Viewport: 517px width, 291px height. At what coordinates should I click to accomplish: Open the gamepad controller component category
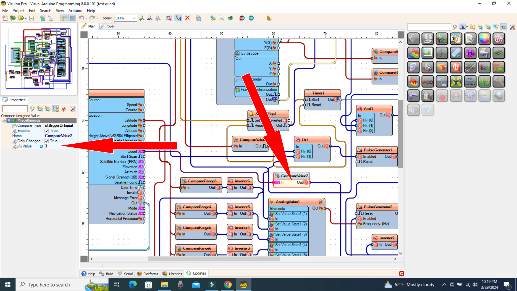pos(413,96)
